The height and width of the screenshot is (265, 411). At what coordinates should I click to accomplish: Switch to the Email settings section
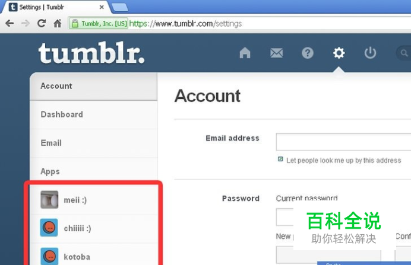[94, 143]
